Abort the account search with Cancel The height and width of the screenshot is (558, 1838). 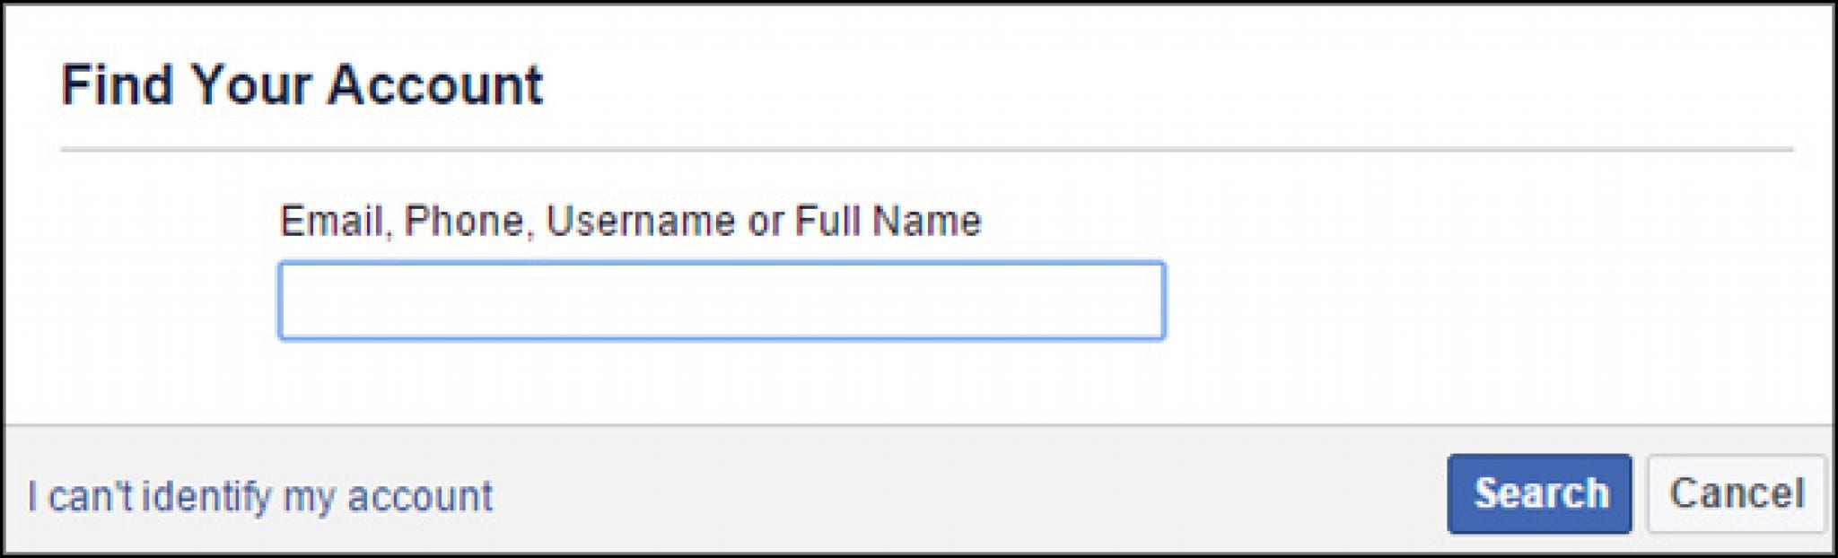[x=1736, y=494]
